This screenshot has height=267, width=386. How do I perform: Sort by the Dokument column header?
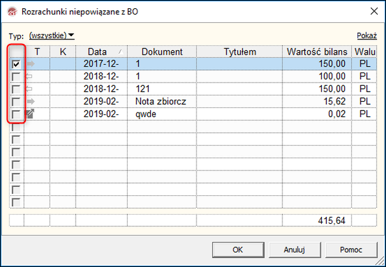click(x=162, y=51)
